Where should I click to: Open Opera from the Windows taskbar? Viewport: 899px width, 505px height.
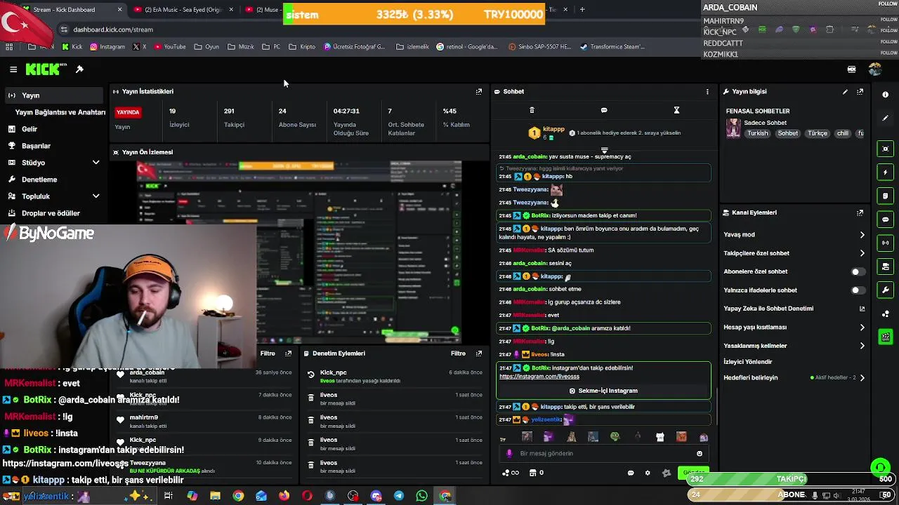(307, 496)
